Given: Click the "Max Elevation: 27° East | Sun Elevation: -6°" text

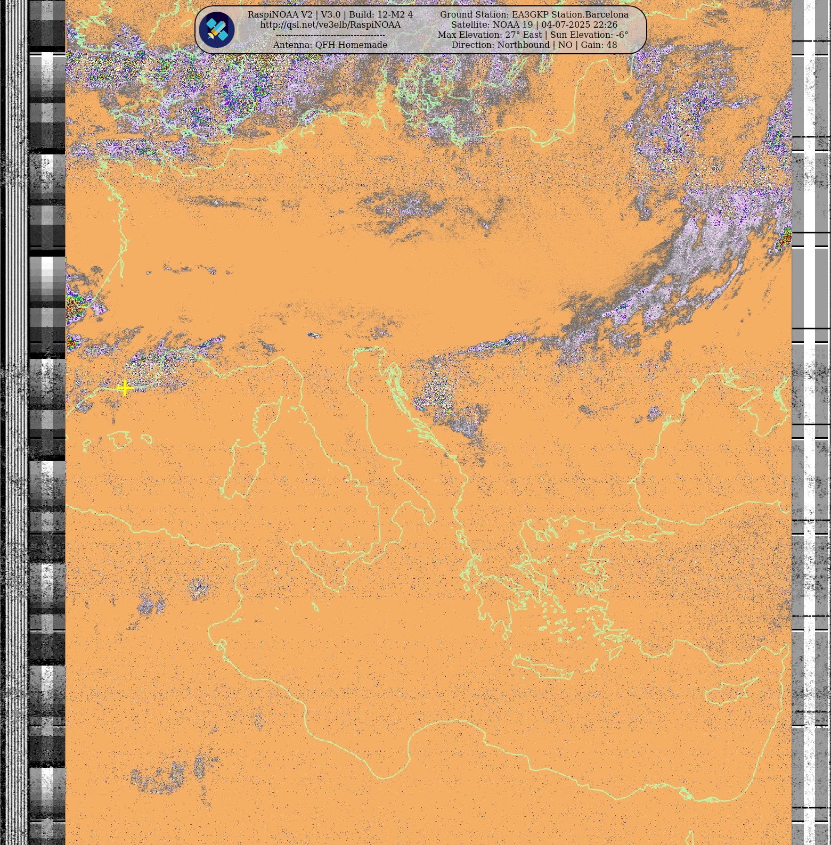Looking at the screenshot, I should pos(533,35).
